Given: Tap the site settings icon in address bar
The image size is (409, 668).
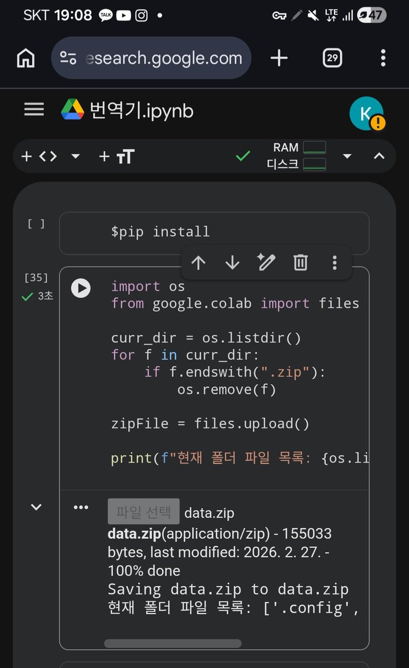Looking at the screenshot, I should pyautogui.click(x=68, y=58).
